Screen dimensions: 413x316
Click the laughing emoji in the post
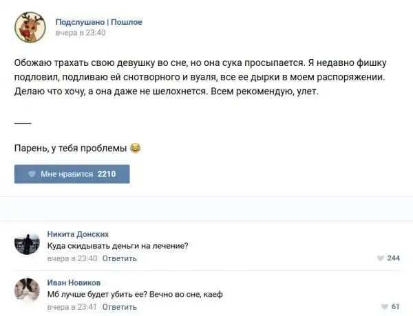[135, 148]
